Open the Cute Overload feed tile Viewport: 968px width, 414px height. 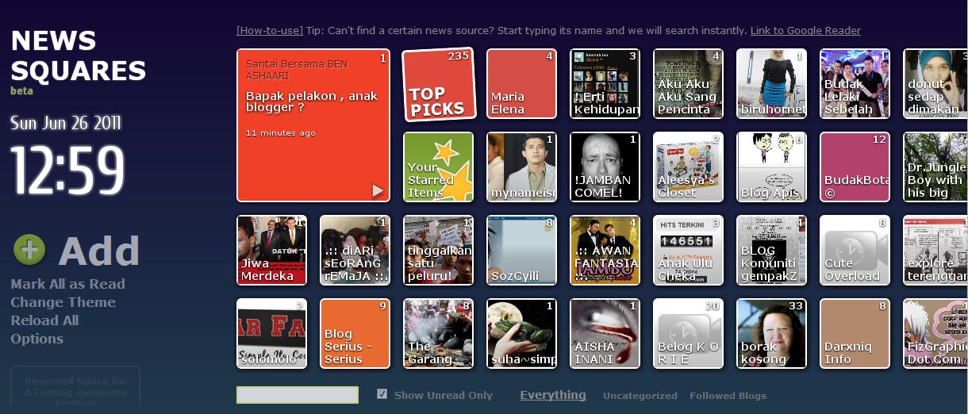855,251
